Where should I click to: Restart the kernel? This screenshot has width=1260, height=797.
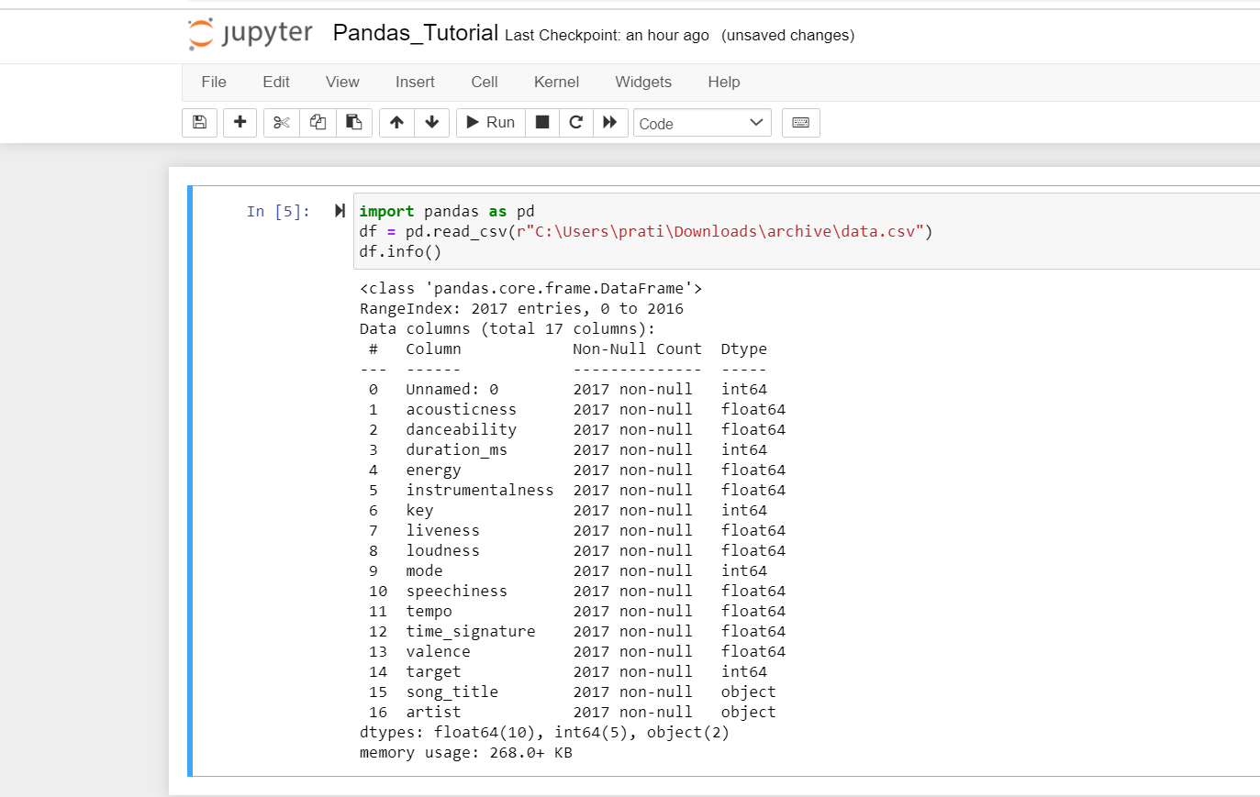pyautogui.click(x=576, y=122)
